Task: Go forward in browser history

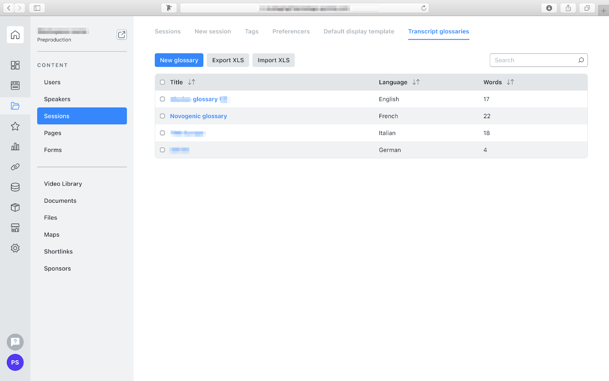Action: pyautogui.click(x=20, y=8)
